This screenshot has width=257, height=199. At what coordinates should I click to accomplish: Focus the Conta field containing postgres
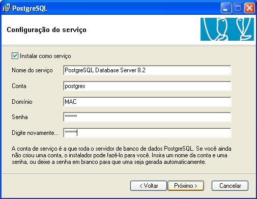pyautogui.click(x=147, y=86)
